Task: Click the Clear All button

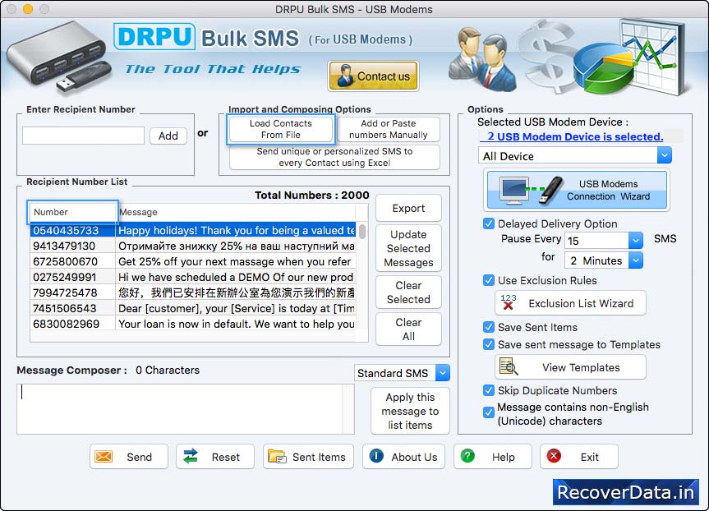Action: (x=408, y=329)
